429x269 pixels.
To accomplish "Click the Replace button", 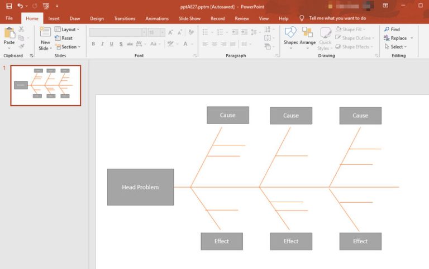I will click(395, 38).
